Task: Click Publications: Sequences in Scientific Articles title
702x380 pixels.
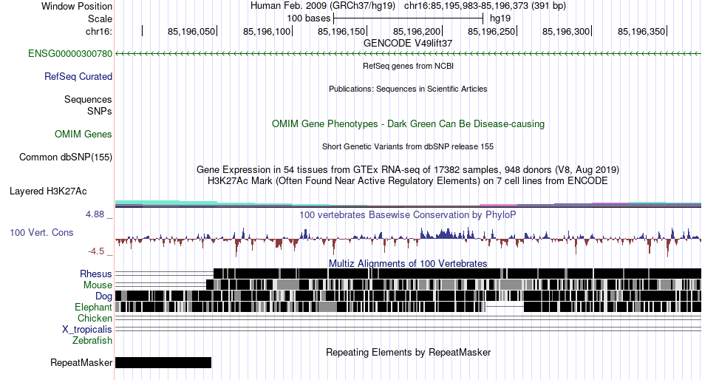Action: [408, 89]
